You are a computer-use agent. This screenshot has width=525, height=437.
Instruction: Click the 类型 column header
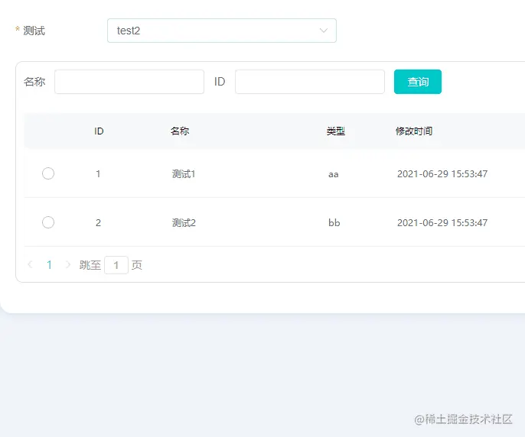pyautogui.click(x=336, y=131)
